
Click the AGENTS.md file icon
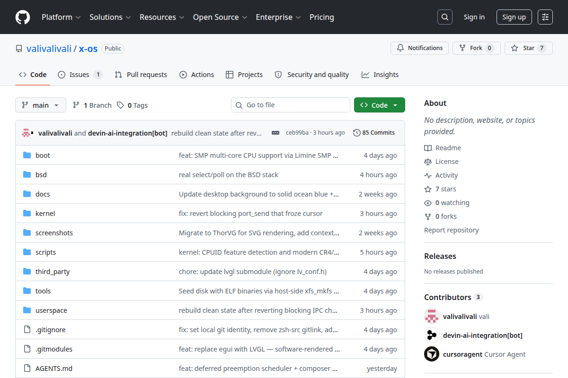pyautogui.click(x=27, y=369)
